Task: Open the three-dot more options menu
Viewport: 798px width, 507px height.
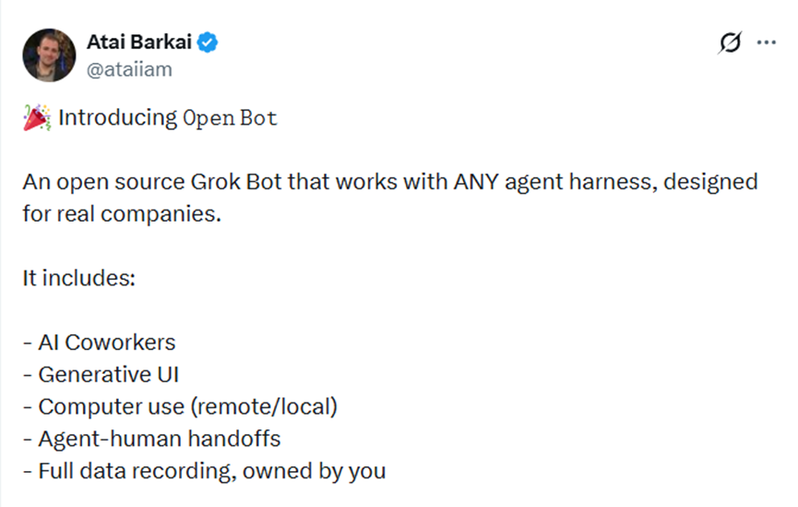Action: pyautogui.click(x=766, y=42)
